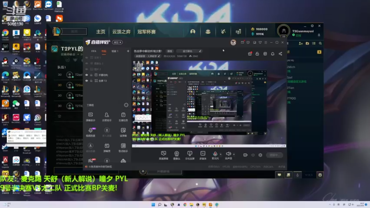The height and width of the screenshot is (208, 370).
Task: Open the profile icon in League top bar
Action: (x=193, y=31)
